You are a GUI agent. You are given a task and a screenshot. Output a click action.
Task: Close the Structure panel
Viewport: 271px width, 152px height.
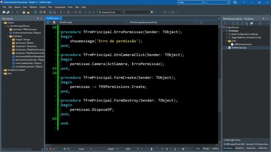click(x=41, y=19)
